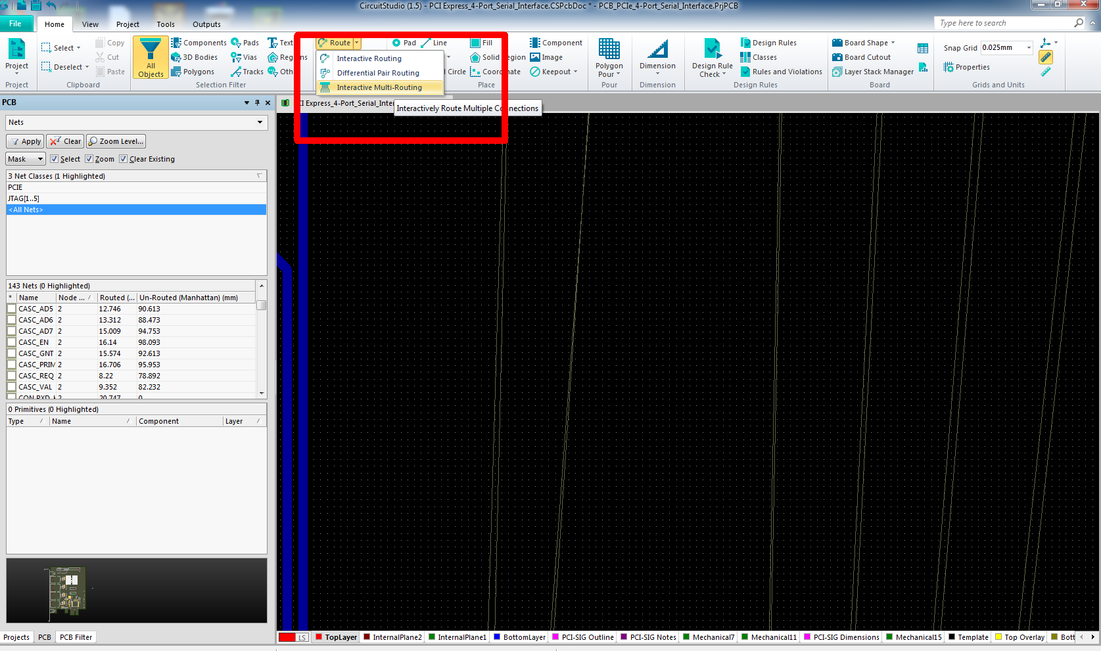Place a Pad on the board

[x=404, y=43]
